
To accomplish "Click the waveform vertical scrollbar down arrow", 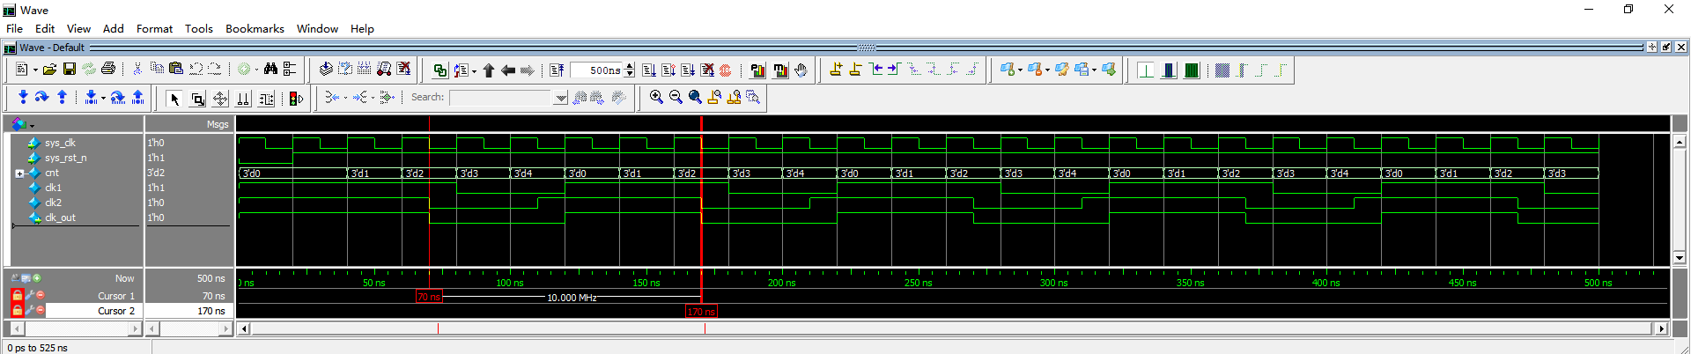I will click(x=1680, y=258).
